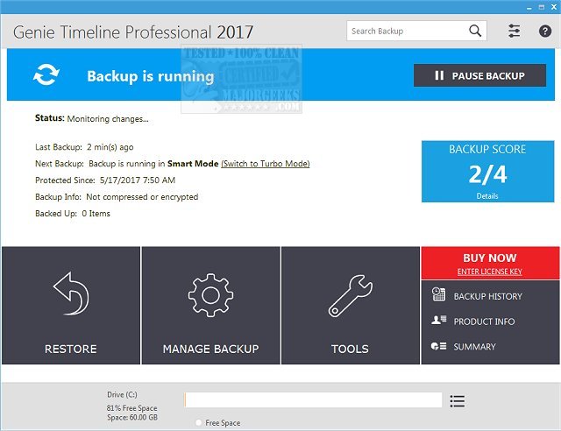Click the Restore arrow icon
Viewport: 561px width, 431px height.
coord(71,293)
